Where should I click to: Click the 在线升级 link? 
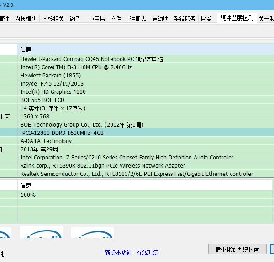148,252
